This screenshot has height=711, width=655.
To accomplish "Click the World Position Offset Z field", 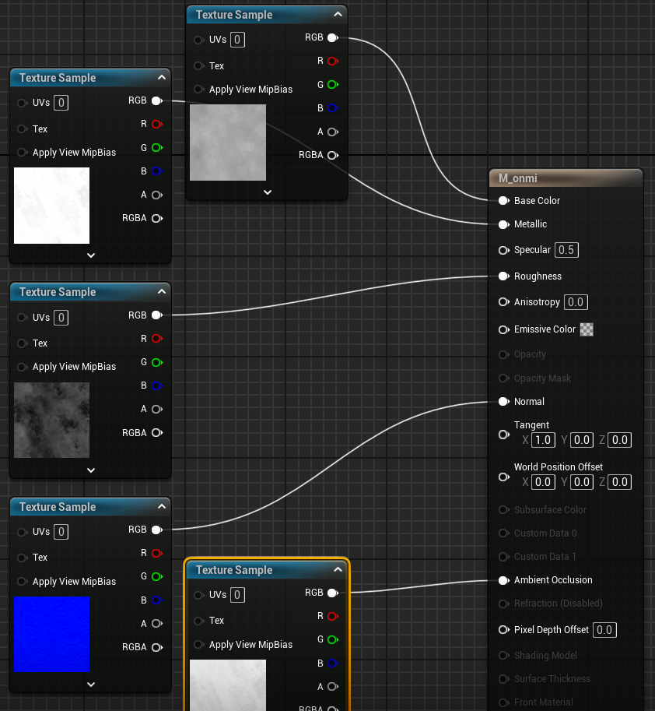I will 620,482.
